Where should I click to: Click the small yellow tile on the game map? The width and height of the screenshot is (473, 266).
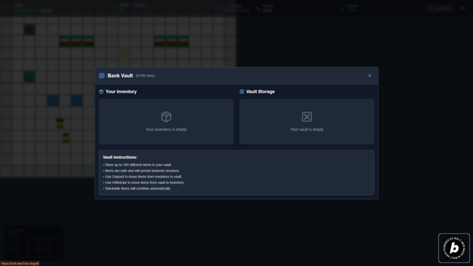(124, 53)
